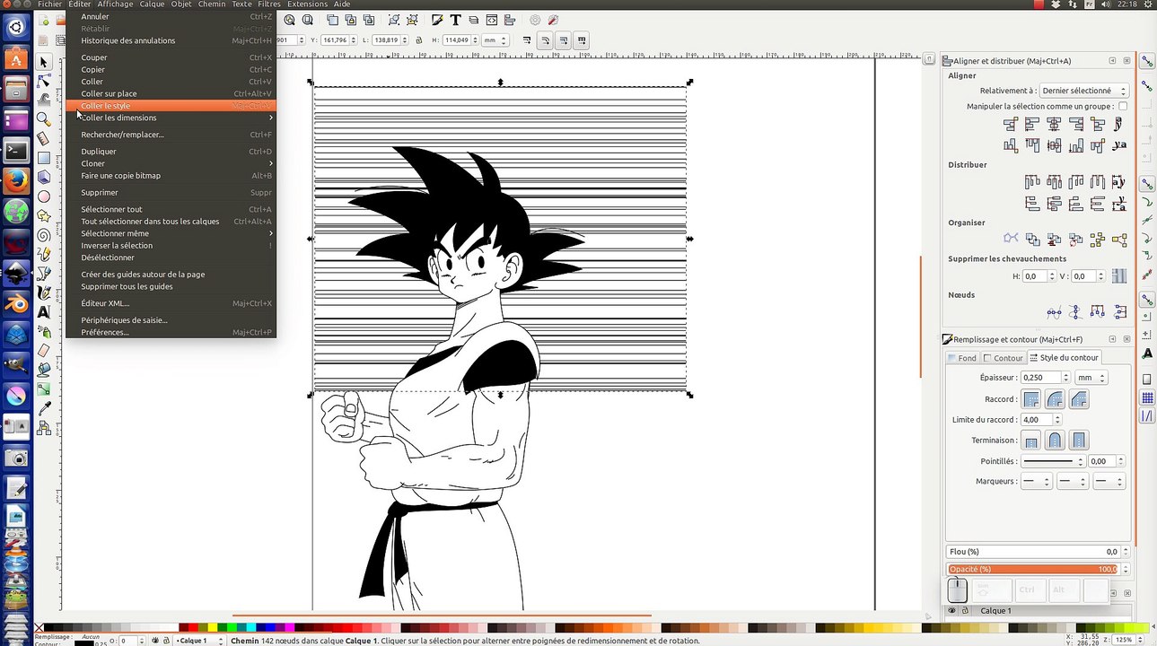Open XML editor toolbar icon
Screen dimensions: 1157x646
pos(492,20)
